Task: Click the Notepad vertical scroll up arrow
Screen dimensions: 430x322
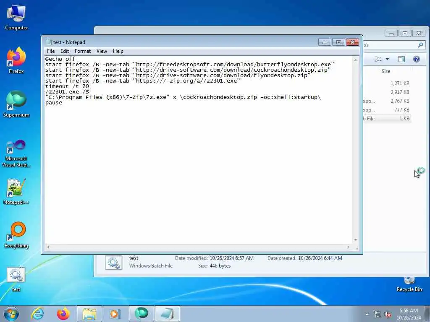Action: pos(355,60)
